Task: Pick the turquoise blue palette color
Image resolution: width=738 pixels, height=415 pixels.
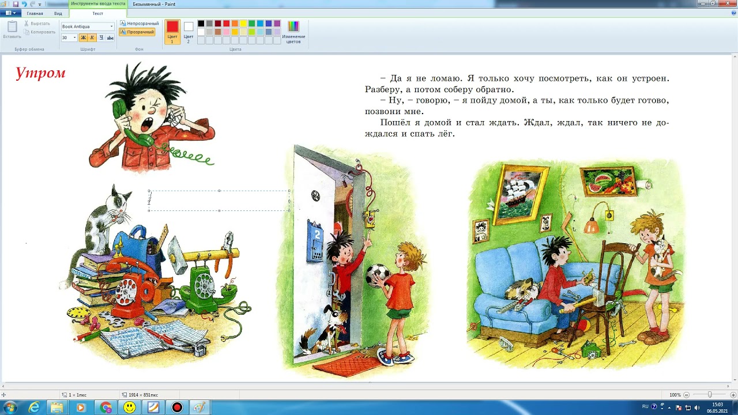Action: 260,24
